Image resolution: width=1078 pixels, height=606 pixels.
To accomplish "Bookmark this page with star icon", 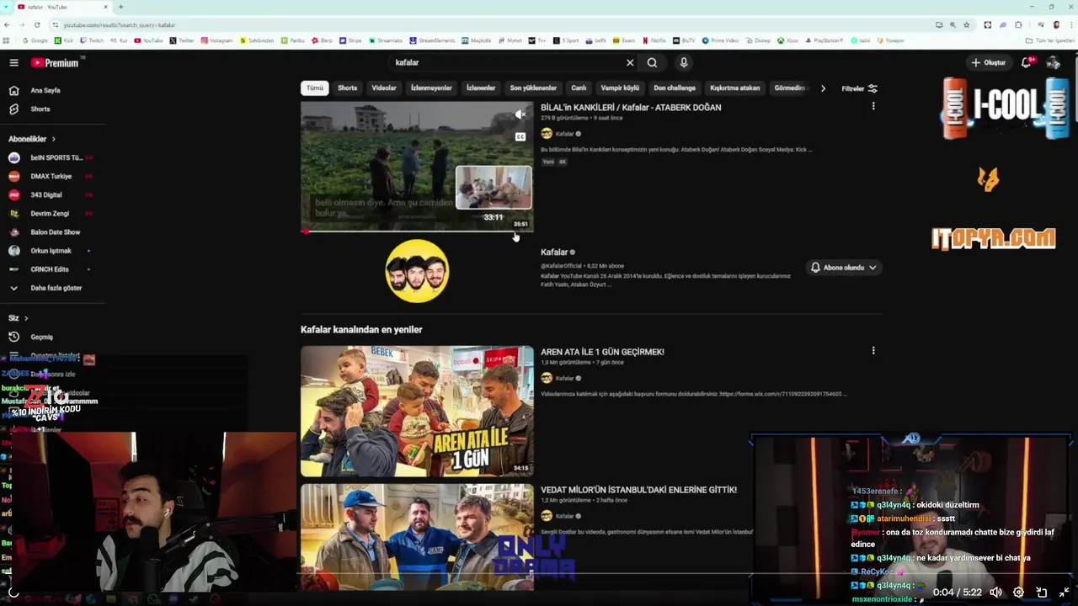I will (966, 24).
